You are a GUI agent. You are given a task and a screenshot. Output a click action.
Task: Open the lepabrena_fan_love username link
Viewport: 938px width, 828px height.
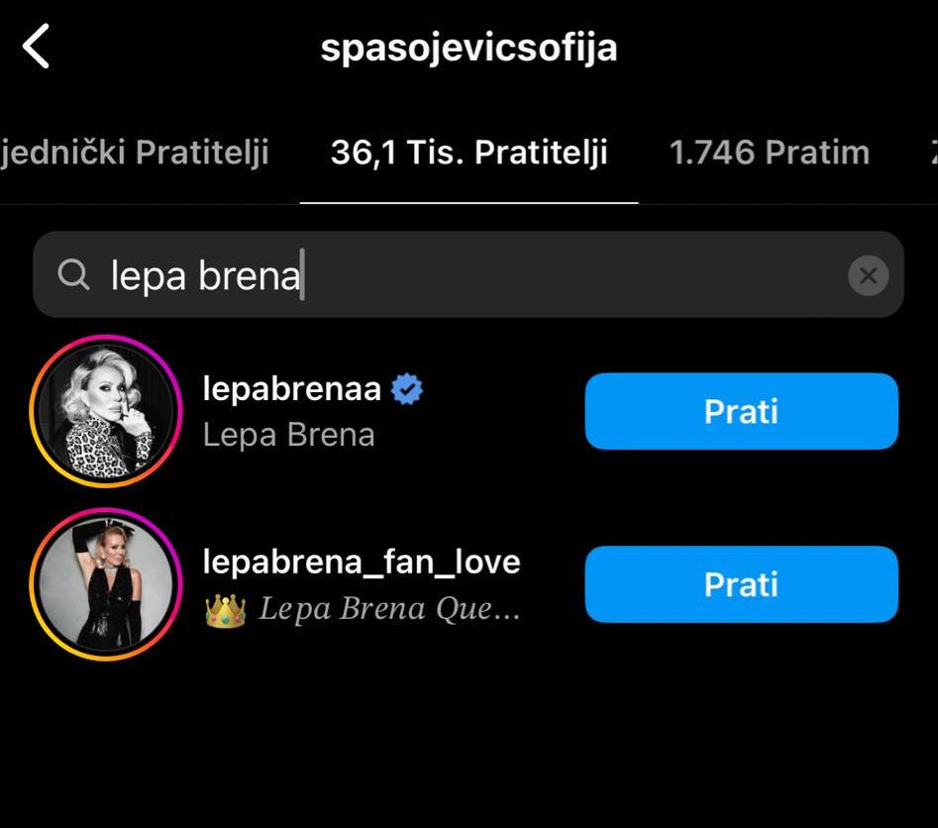click(x=361, y=562)
